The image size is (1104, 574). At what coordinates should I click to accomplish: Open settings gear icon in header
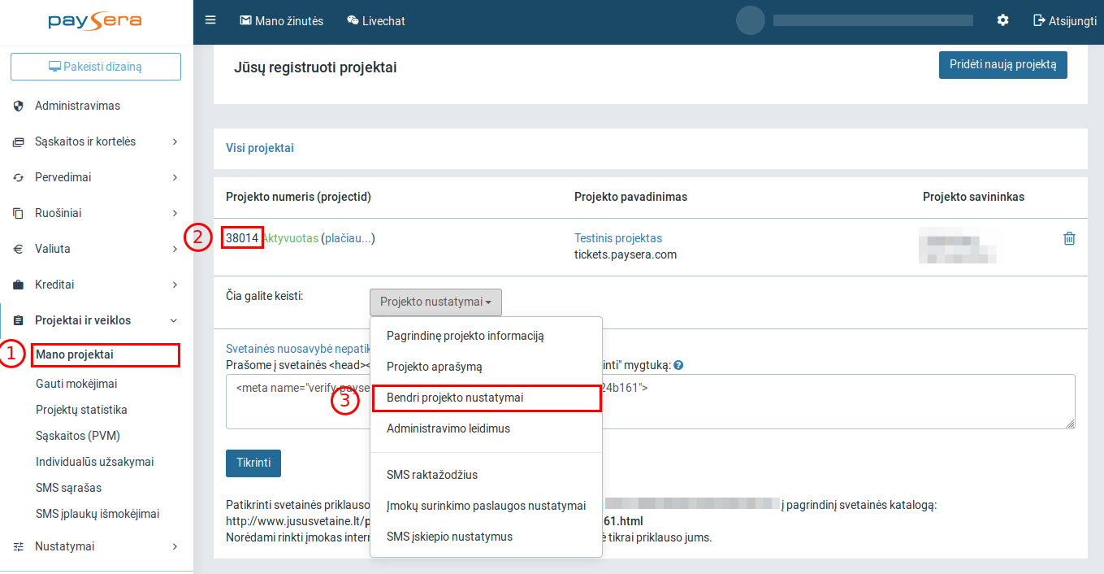click(x=1002, y=20)
